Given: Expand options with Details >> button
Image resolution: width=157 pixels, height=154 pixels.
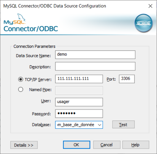Looking at the screenshot, I should pyautogui.click(x=24, y=145).
